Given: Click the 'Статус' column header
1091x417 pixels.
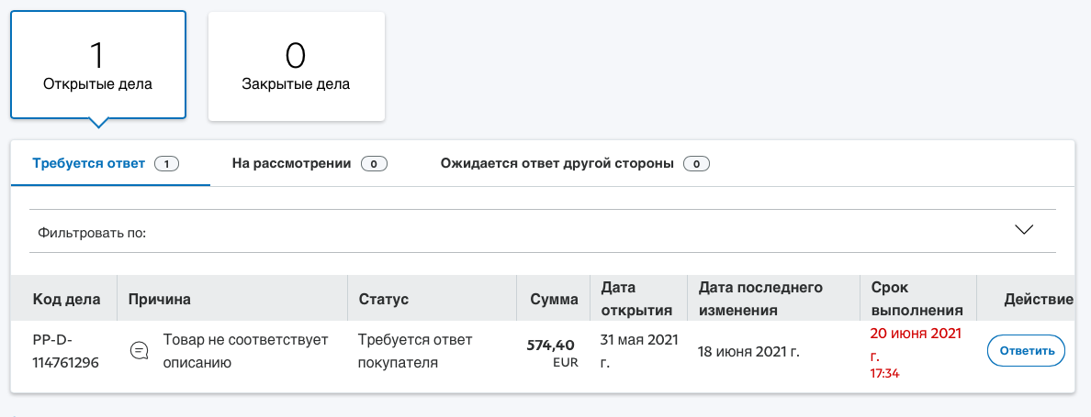Looking at the screenshot, I should [x=383, y=300].
